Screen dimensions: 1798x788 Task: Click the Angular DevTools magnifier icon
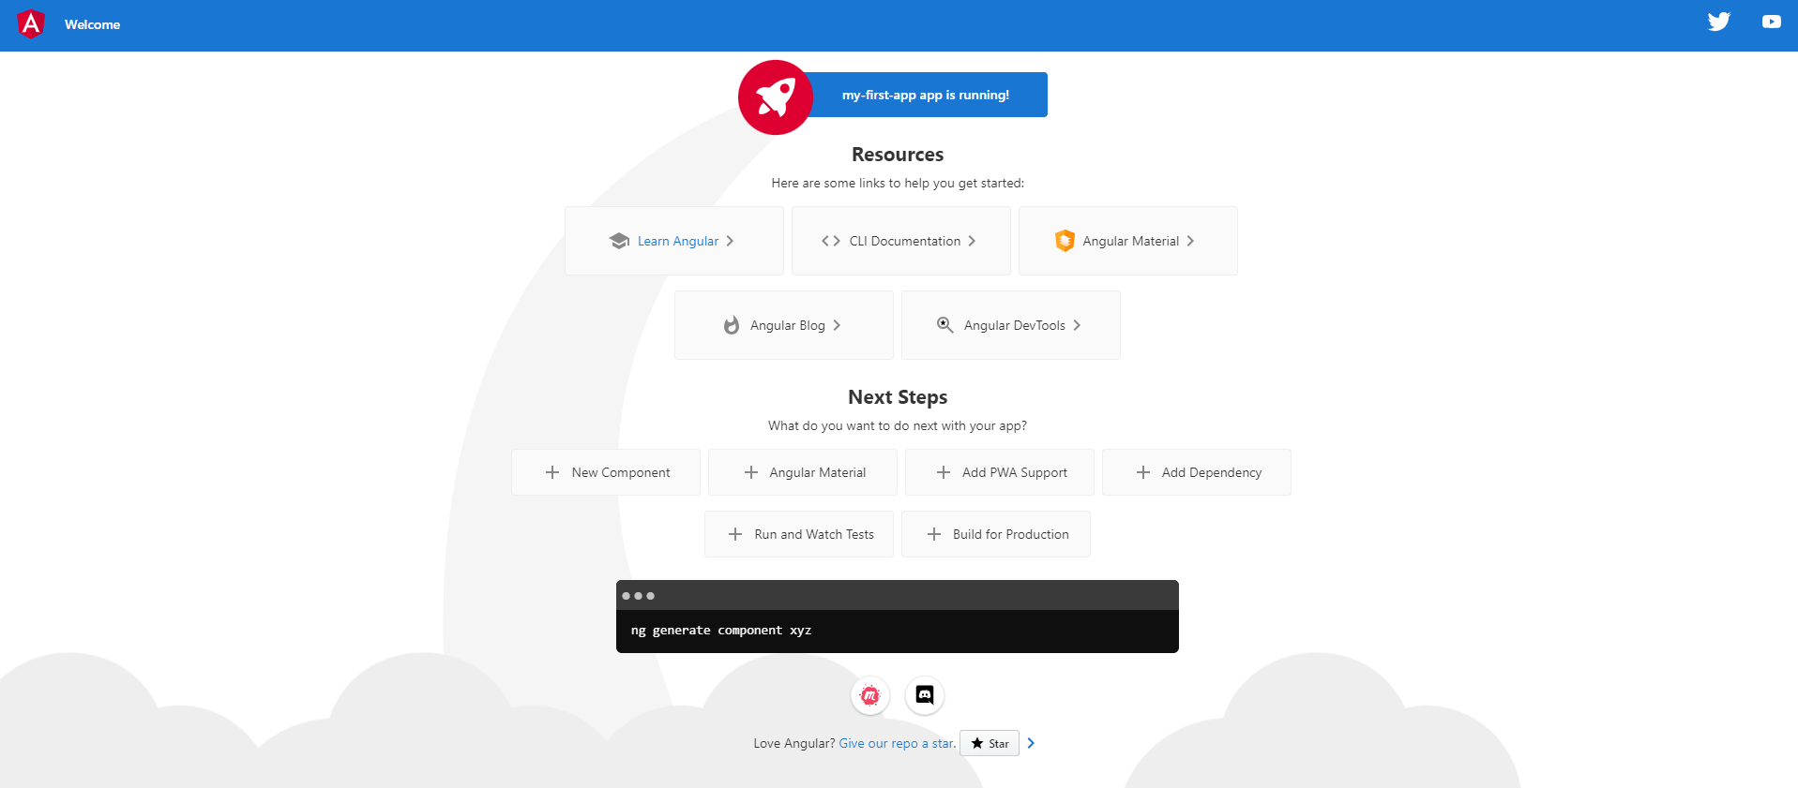945,325
